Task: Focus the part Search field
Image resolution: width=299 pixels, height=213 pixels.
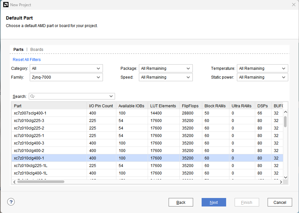Action: [72, 96]
